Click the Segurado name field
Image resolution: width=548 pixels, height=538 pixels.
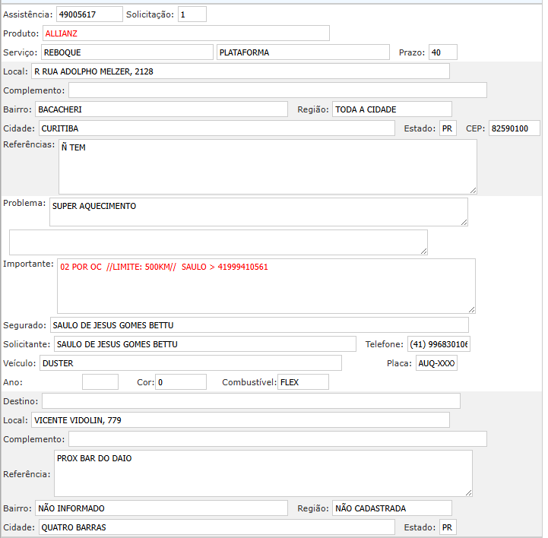pos(259,325)
